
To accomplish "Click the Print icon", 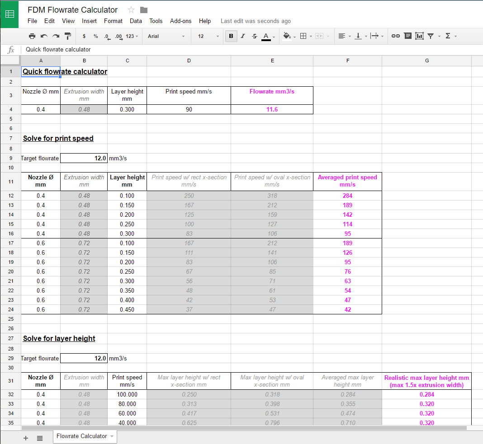I will [32, 36].
